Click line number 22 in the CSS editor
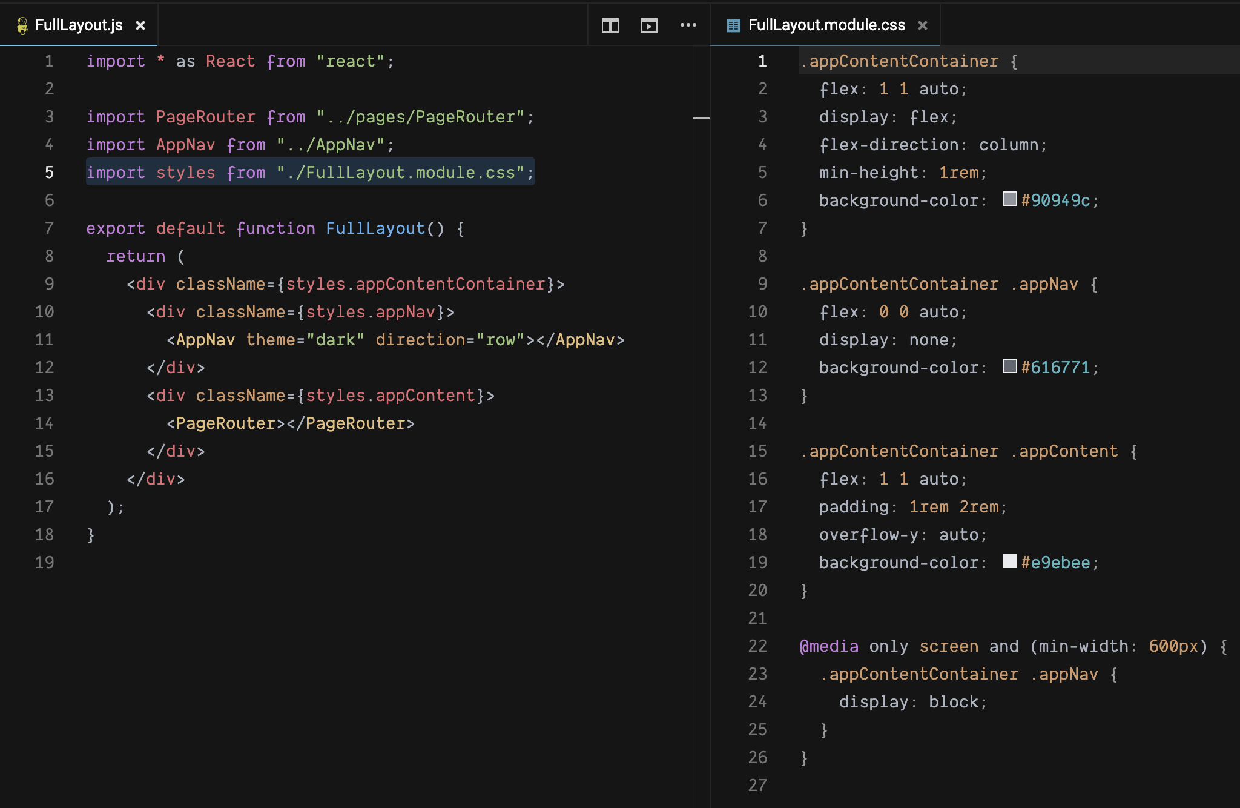The image size is (1240, 808). click(757, 646)
